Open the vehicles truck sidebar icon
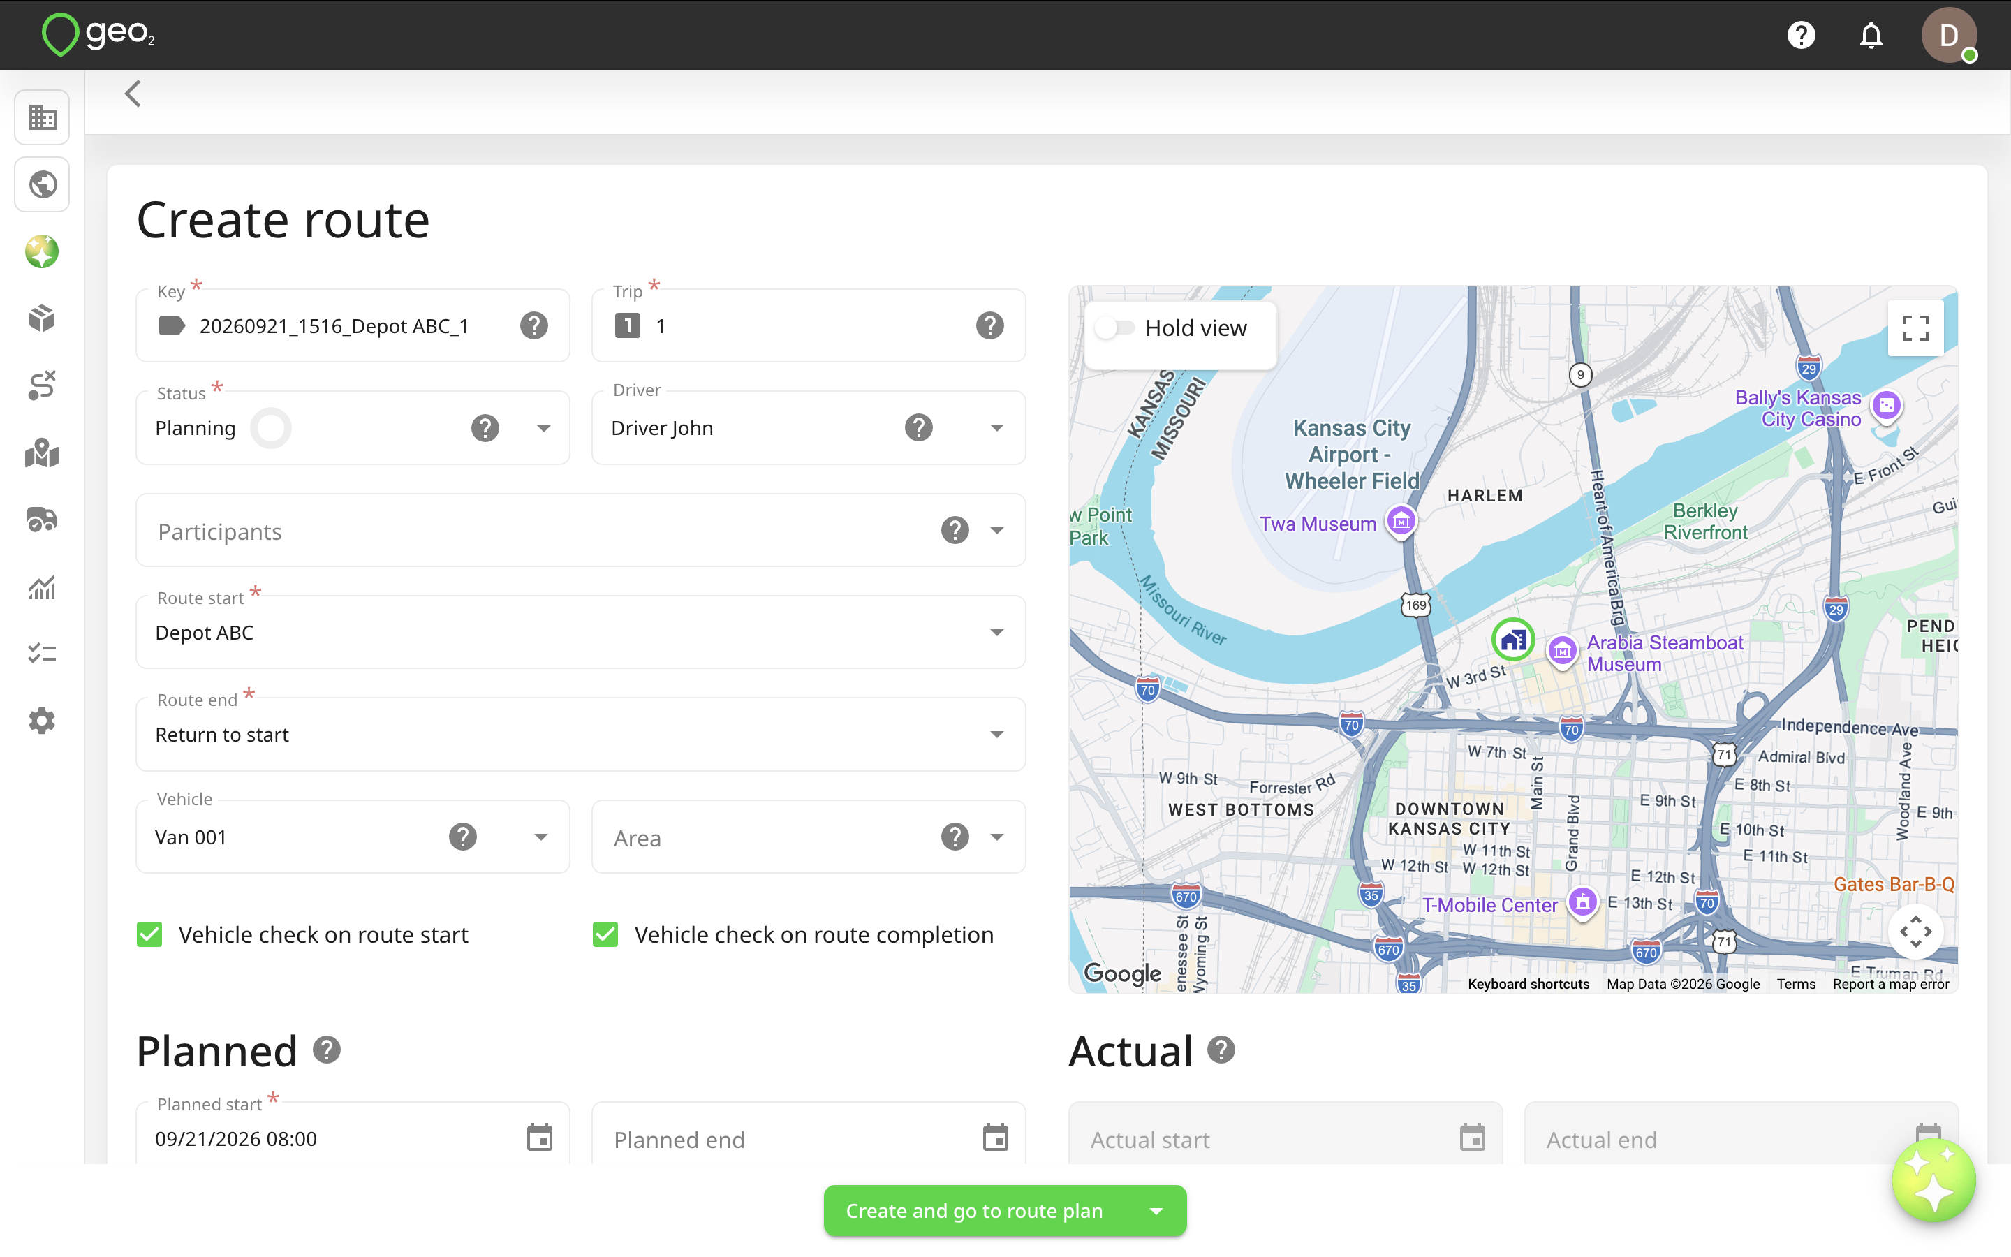 (x=43, y=520)
